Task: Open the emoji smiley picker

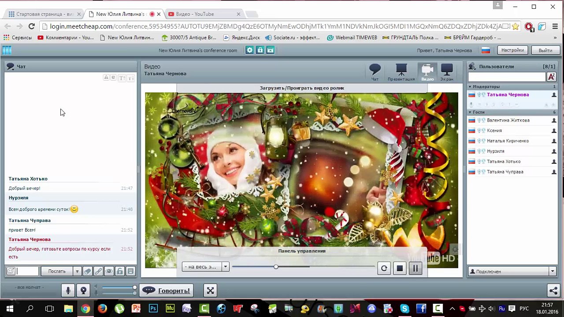Action: coord(11,271)
